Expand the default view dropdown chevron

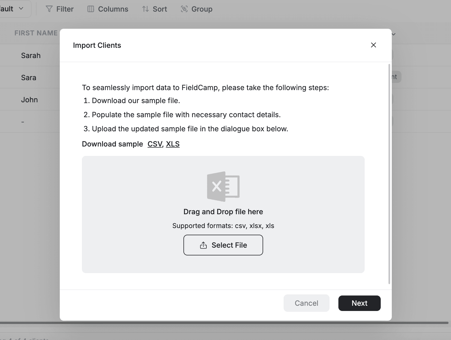21,9
